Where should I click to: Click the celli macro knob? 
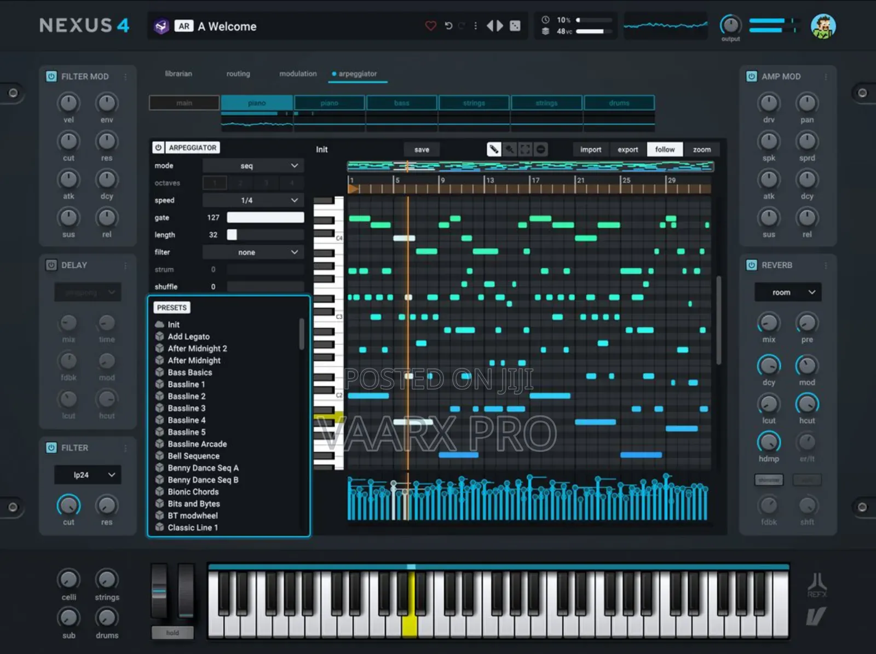point(68,579)
